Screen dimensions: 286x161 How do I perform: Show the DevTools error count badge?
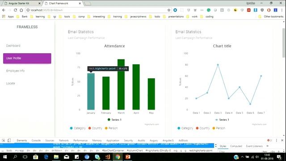coord(269,140)
